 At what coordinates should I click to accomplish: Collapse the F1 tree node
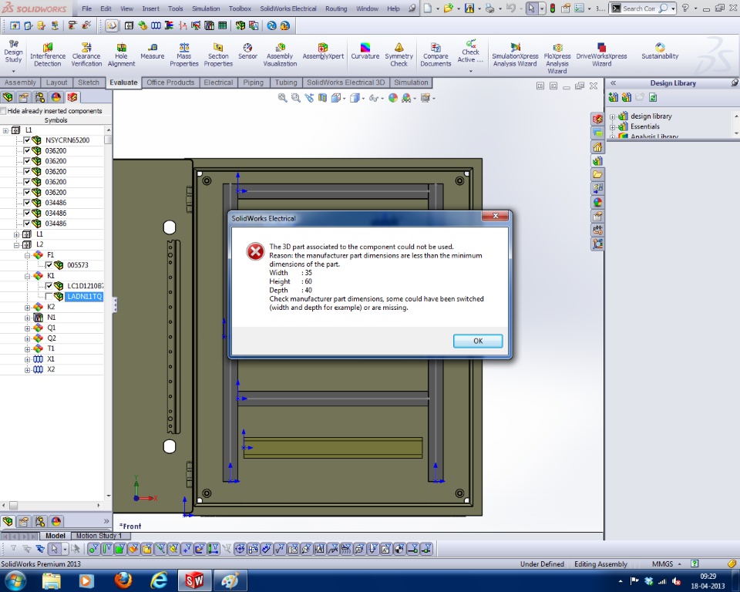click(28, 255)
